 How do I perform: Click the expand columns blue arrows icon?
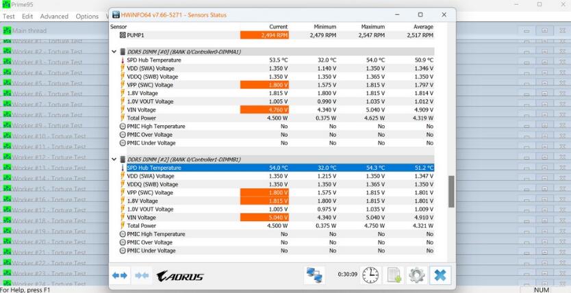coord(120,275)
